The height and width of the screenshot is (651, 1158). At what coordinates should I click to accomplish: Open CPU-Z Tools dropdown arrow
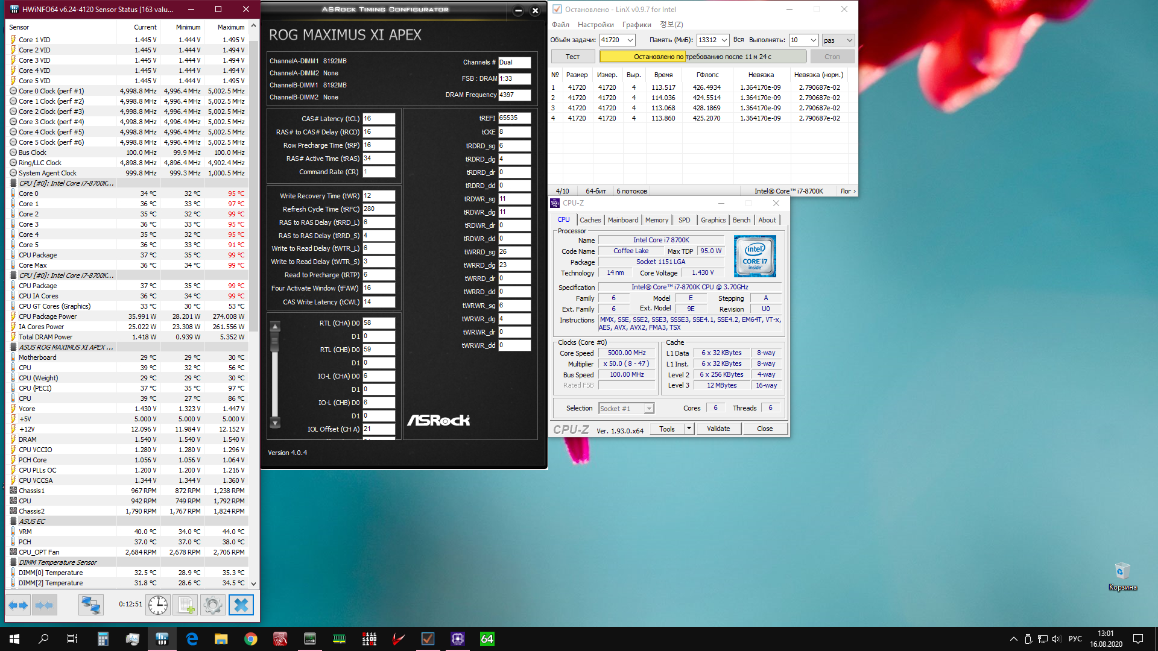pos(689,429)
